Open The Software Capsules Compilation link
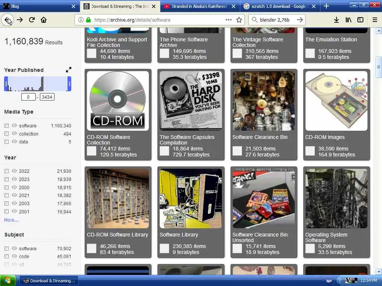Screen dimensions: 382x286 coord(187,140)
